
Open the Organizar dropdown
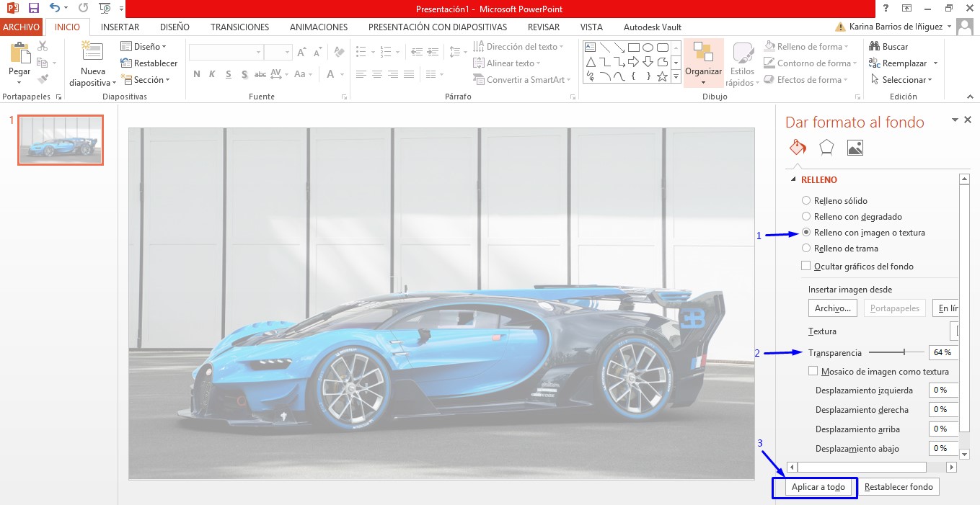[x=703, y=63]
